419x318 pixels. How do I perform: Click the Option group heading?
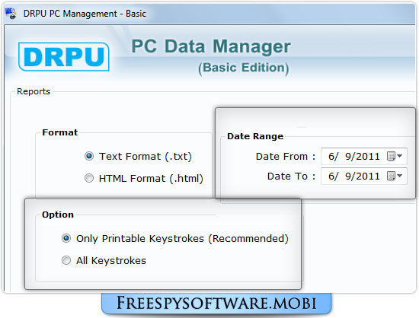click(x=58, y=215)
